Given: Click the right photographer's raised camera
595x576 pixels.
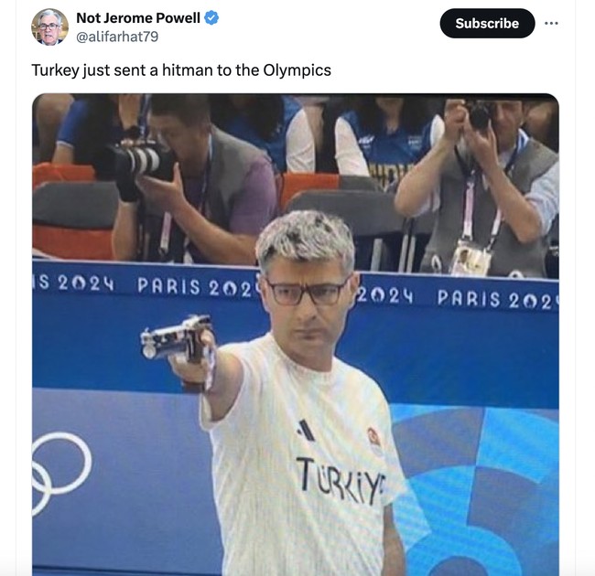Looking at the screenshot, I should (x=480, y=115).
